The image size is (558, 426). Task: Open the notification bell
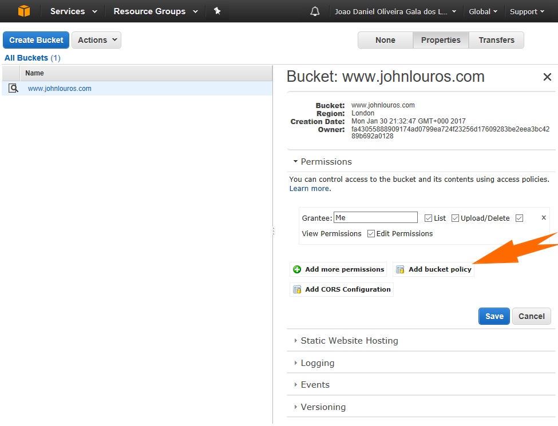point(314,11)
